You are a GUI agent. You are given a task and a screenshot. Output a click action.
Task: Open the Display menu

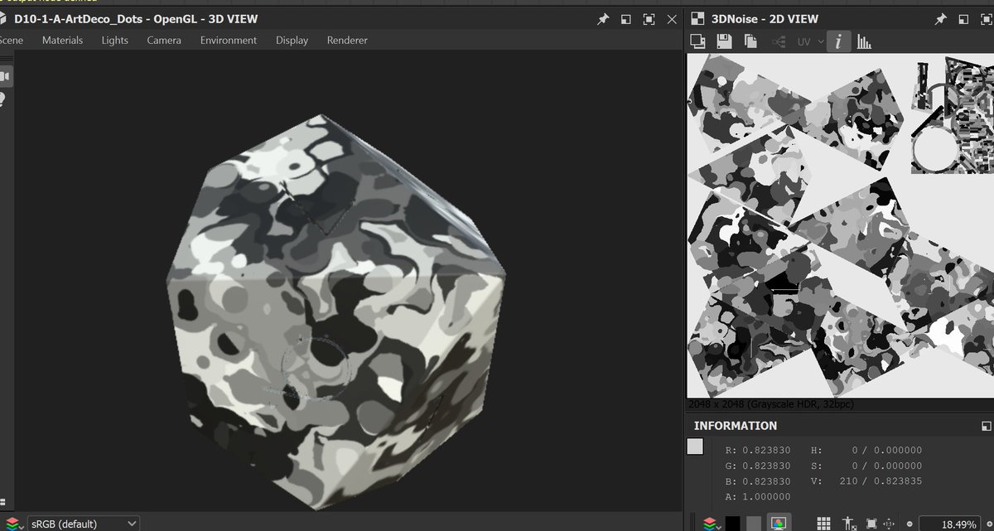click(292, 40)
